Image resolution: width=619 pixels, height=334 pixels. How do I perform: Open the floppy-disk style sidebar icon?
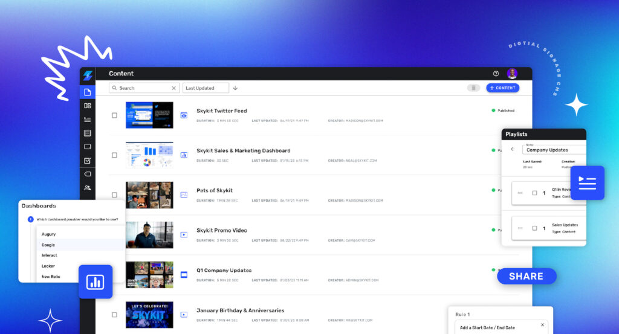click(x=88, y=133)
